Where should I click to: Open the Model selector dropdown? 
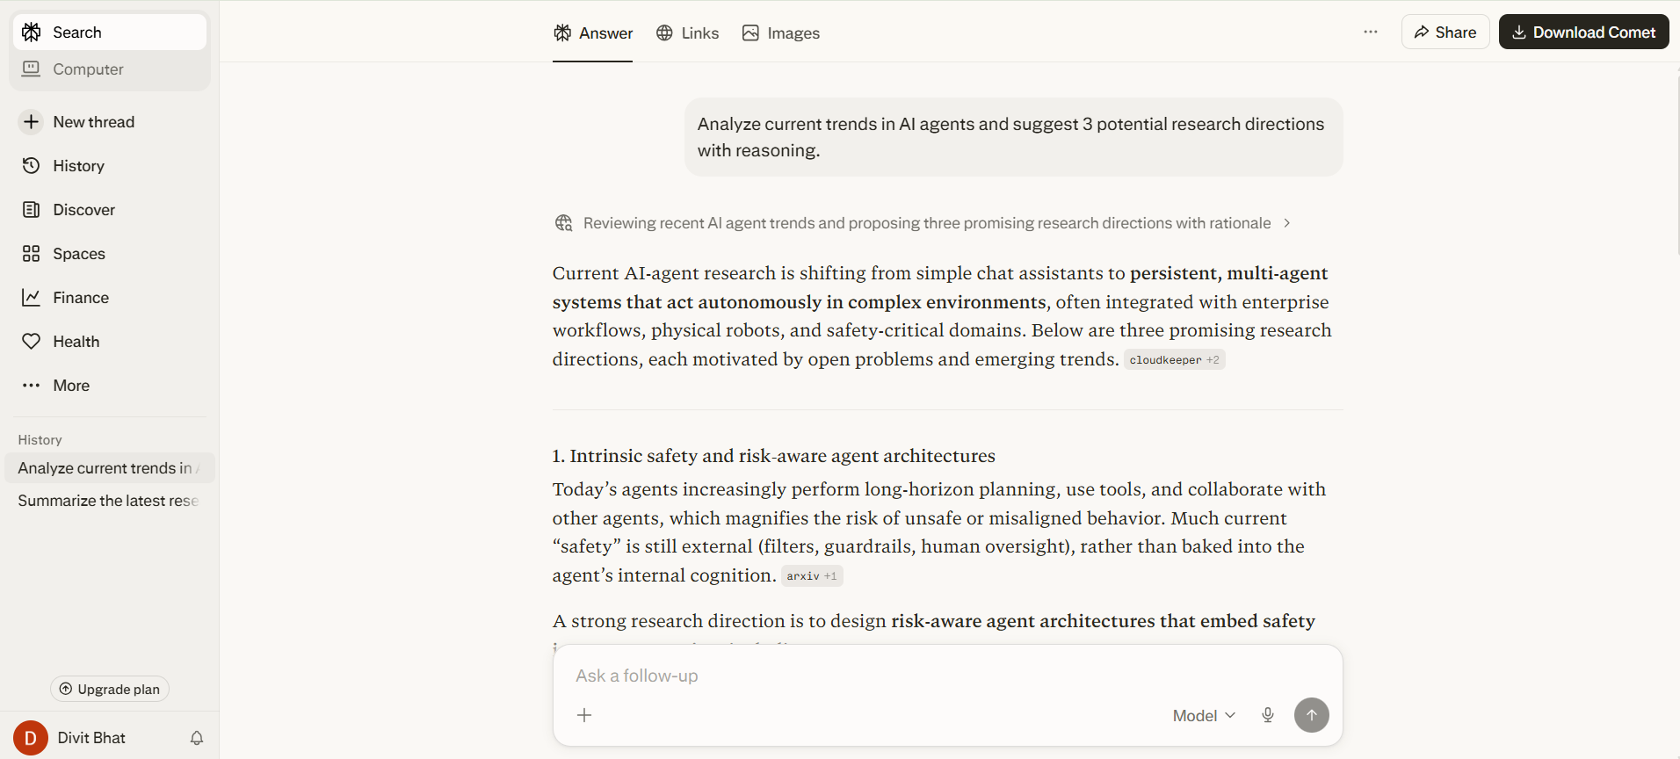pos(1202,715)
